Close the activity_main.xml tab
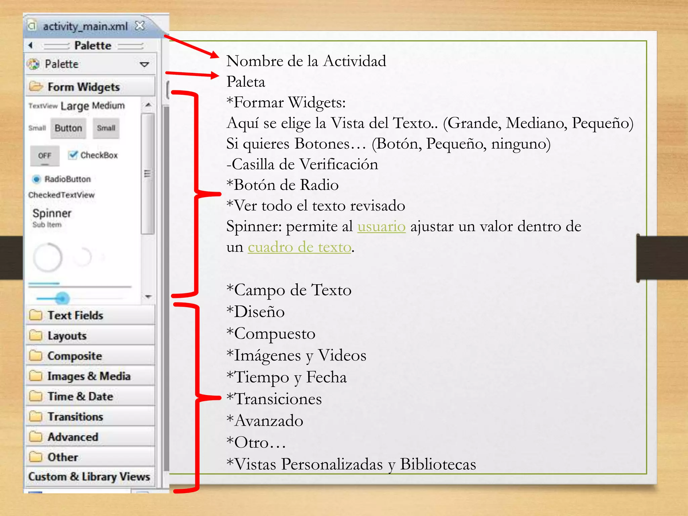688x516 pixels. tap(140, 26)
